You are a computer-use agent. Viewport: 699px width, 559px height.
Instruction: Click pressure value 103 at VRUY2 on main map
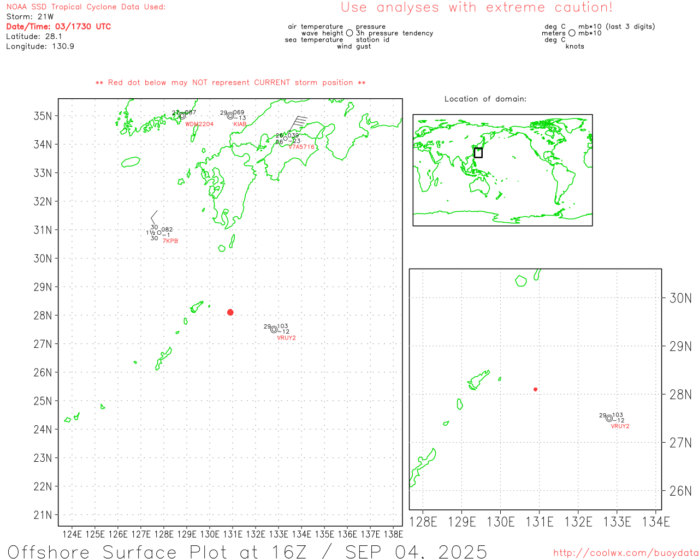click(283, 326)
